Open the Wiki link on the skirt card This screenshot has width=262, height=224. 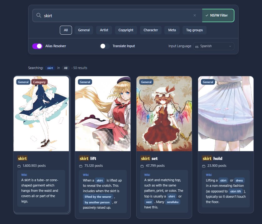click(24, 175)
